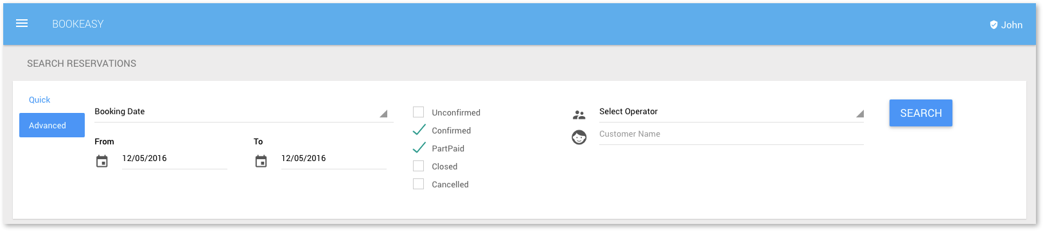Viewport: 1043px width, 231px height.
Task: Expand the Select Operator dropdown
Action: pyautogui.click(x=731, y=112)
